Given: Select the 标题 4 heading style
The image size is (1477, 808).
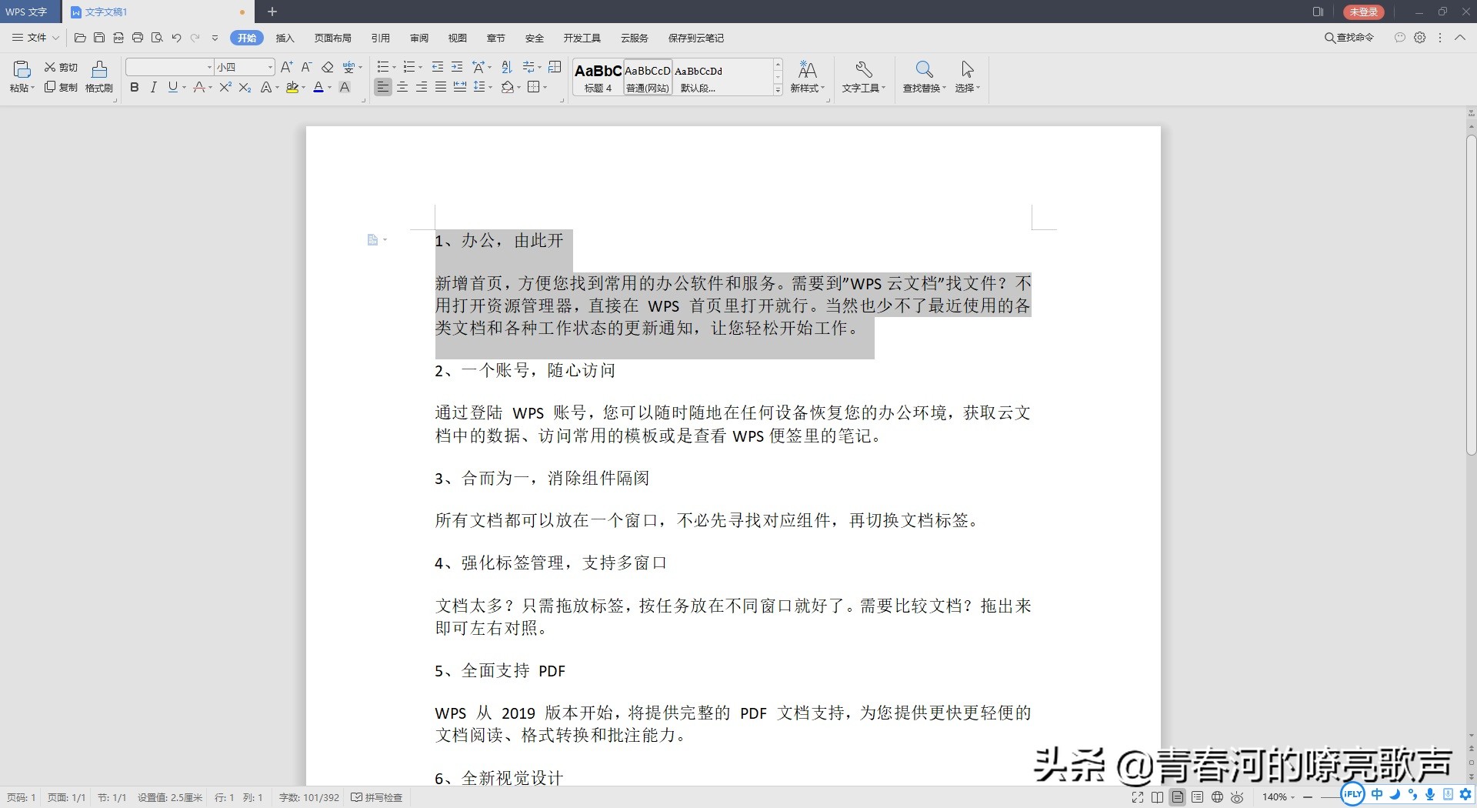Looking at the screenshot, I should pos(598,77).
